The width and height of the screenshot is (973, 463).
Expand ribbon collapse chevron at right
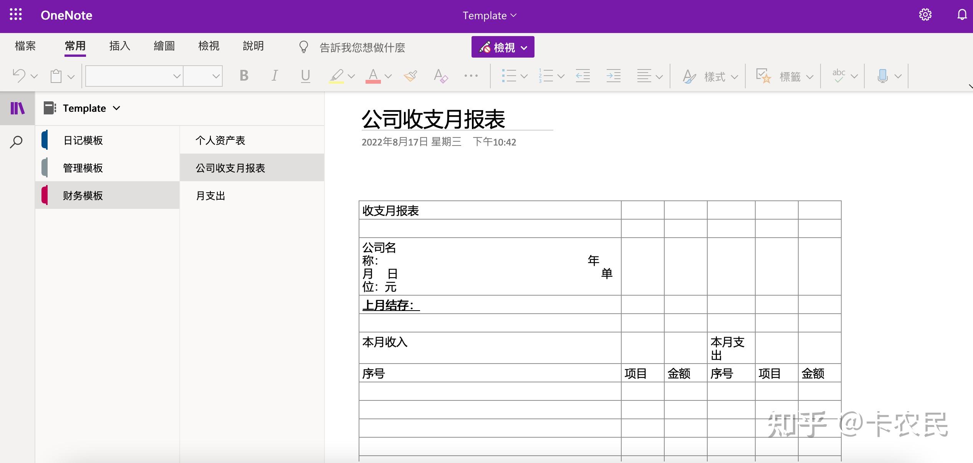click(970, 86)
